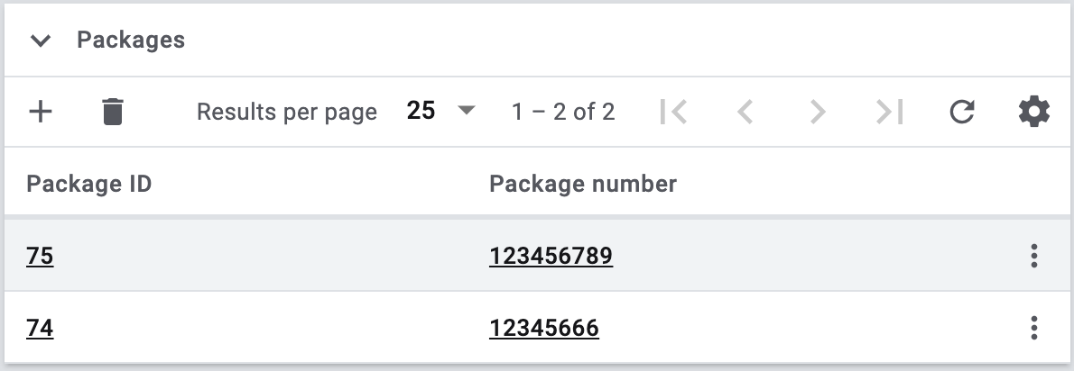The image size is (1074, 371).
Task: Refresh the packages list
Action: point(962,112)
